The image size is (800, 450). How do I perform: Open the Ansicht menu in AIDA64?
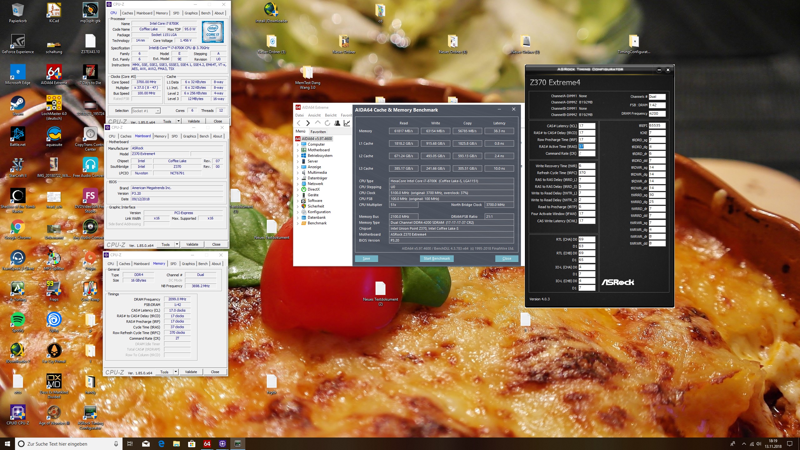(314, 115)
